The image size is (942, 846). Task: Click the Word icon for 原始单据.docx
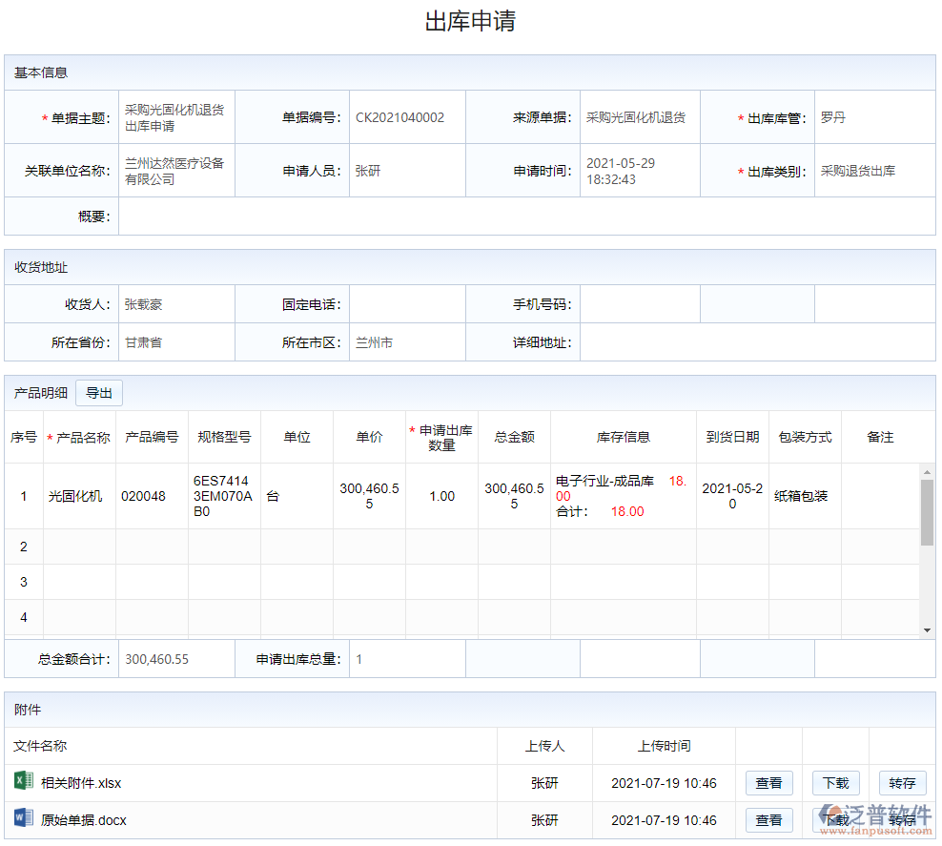(x=23, y=818)
